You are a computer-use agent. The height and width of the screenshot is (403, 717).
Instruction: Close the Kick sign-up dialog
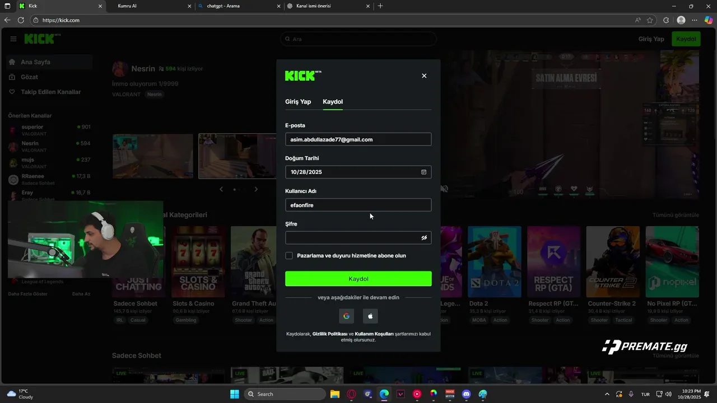pos(424,76)
